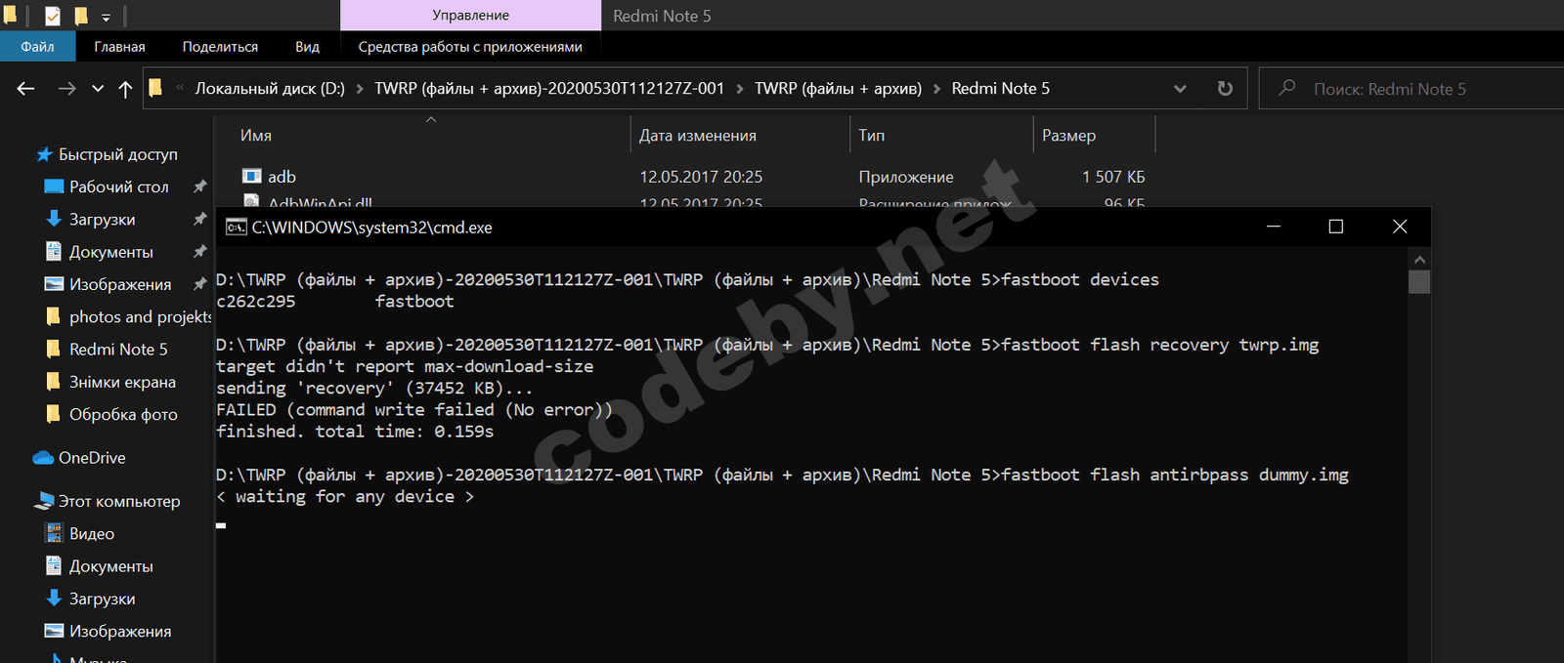Open pinned Документы under quick access

110,252
